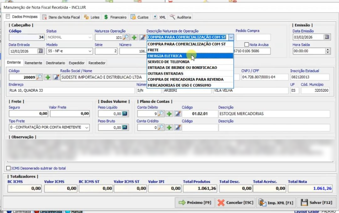Select FRETE option in dropdown list

coord(190,50)
